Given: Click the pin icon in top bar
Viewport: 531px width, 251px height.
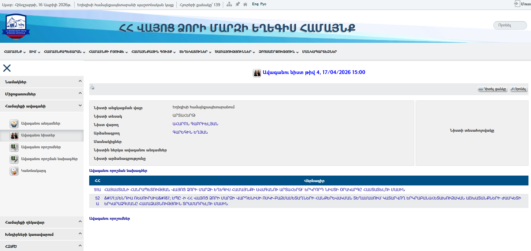Looking at the screenshot, I should tap(238, 4).
